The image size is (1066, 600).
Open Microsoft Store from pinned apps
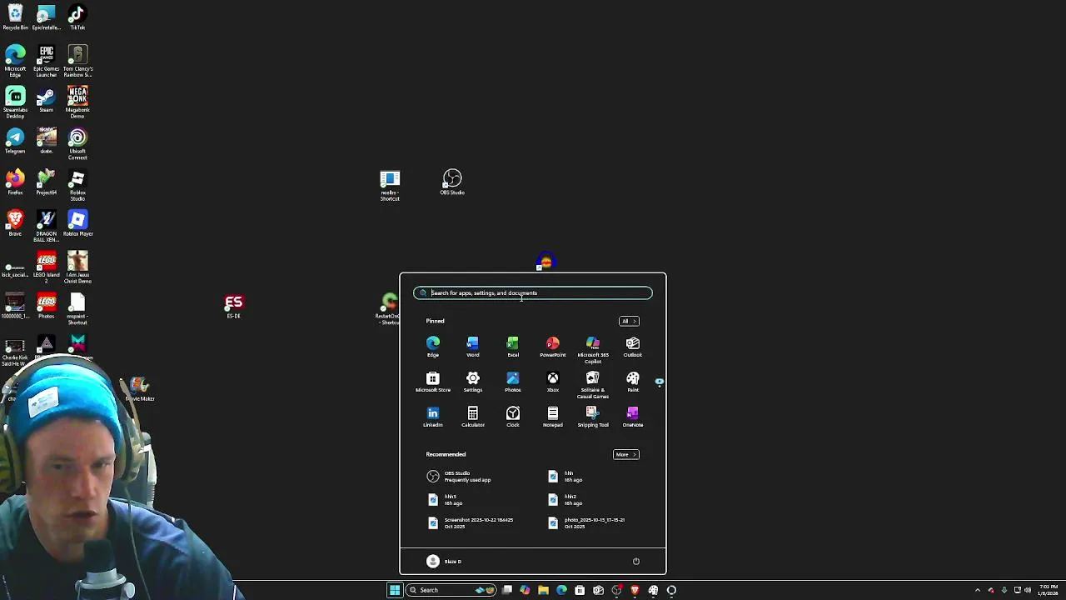(433, 382)
